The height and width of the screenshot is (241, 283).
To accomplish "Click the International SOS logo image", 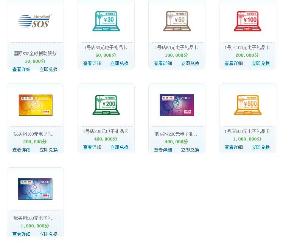I will (35, 21).
